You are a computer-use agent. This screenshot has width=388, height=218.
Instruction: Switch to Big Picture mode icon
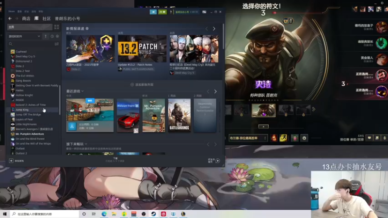pyautogui.click(x=204, y=12)
